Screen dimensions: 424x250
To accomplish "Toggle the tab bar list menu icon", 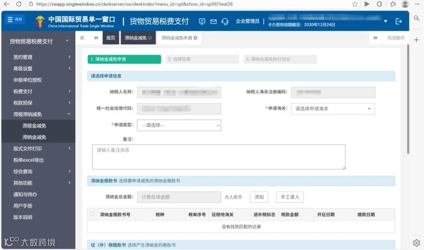I will [x=82, y=38].
